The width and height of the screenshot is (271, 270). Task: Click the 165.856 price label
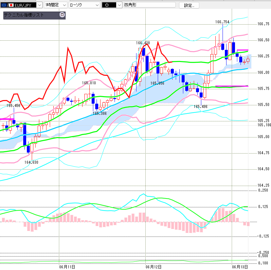(x=157, y=83)
